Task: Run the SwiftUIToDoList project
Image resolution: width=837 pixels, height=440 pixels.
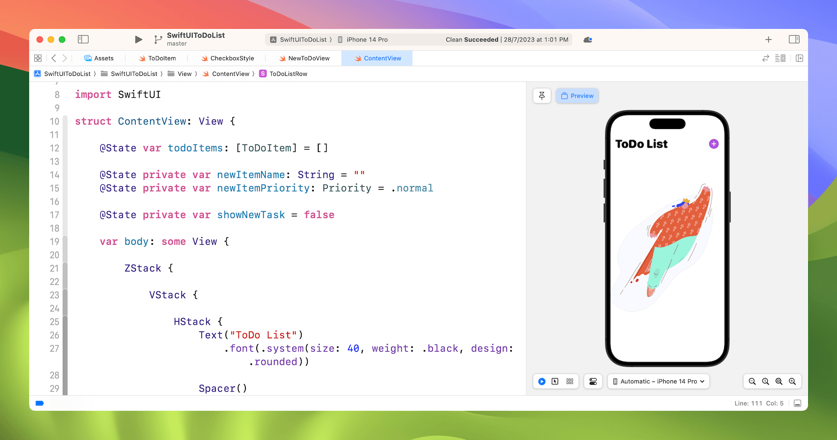Action: [139, 40]
